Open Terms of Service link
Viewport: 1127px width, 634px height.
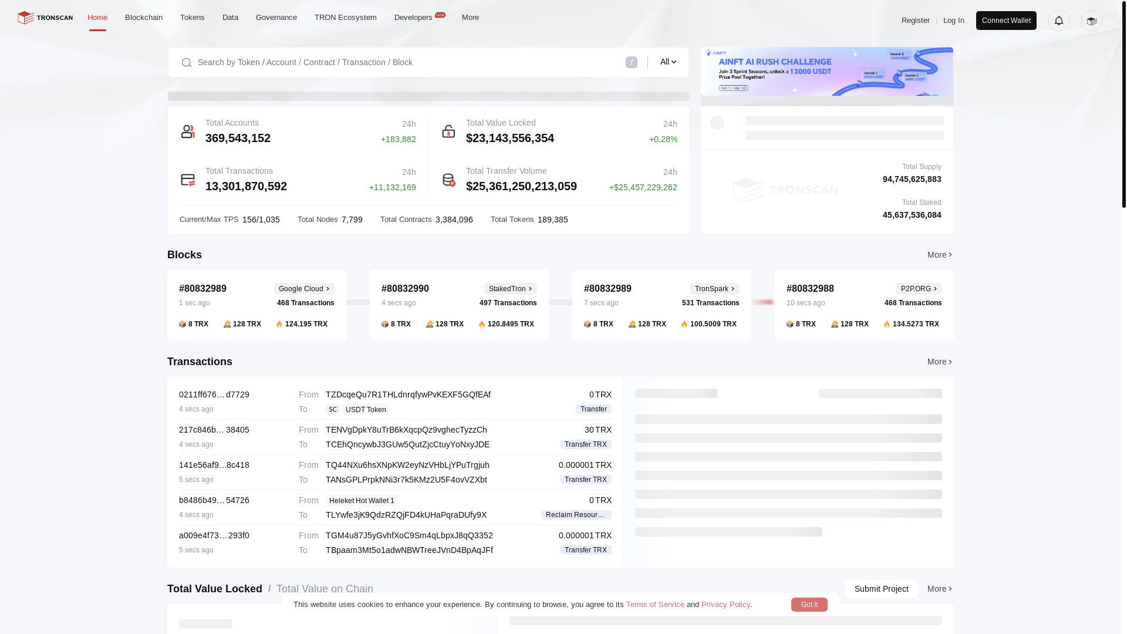[x=655, y=605]
